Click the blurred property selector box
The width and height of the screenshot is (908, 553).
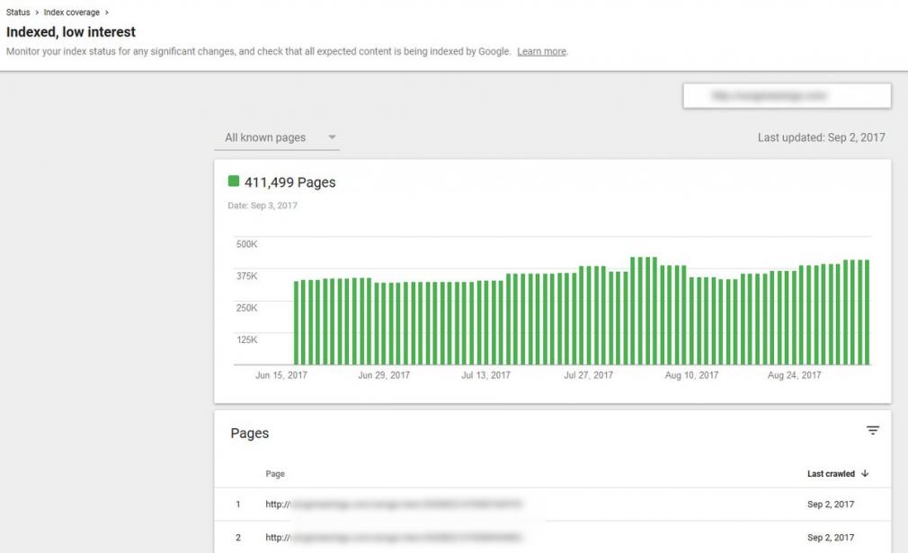pyautogui.click(x=787, y=95)
